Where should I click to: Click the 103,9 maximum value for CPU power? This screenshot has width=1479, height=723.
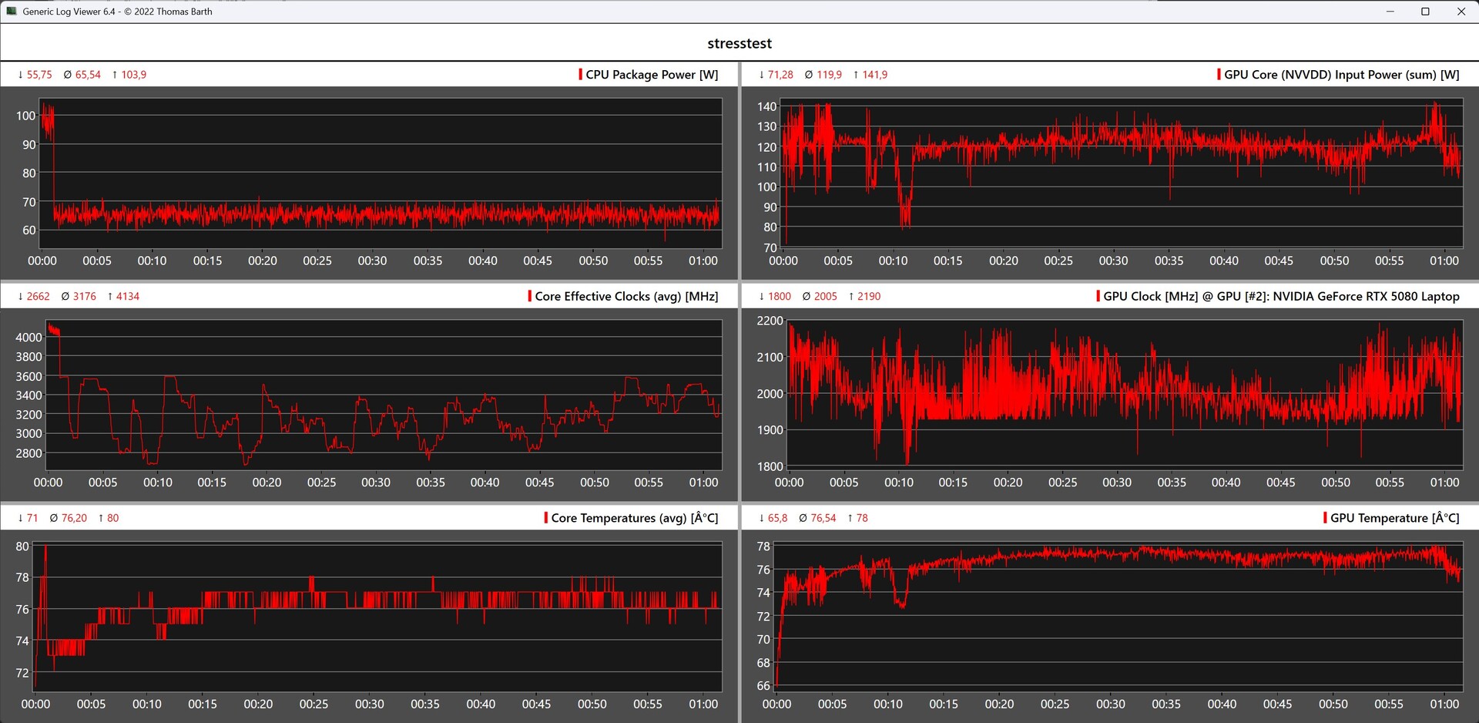pos(133,75)
